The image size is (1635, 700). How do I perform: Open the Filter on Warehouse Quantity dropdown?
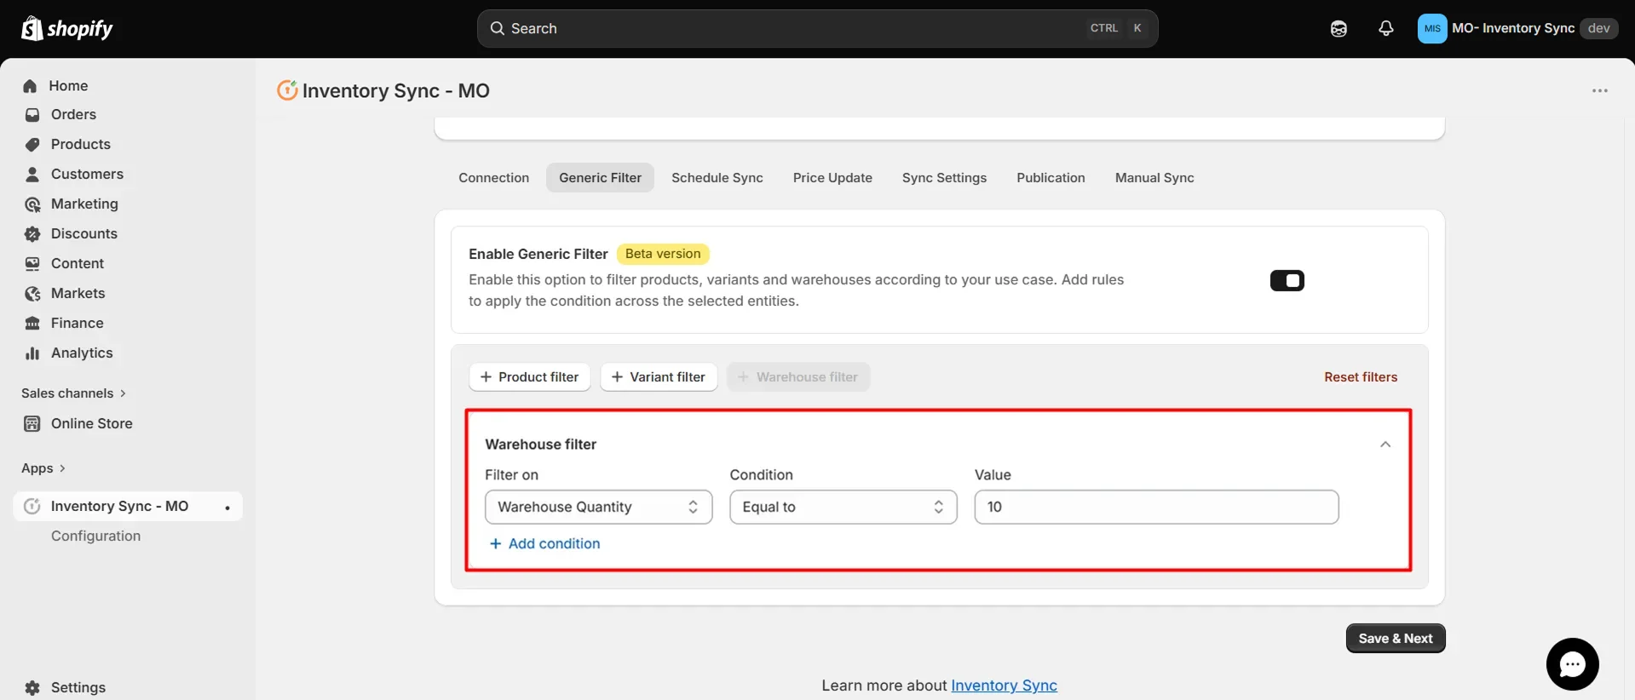(598, 508)
